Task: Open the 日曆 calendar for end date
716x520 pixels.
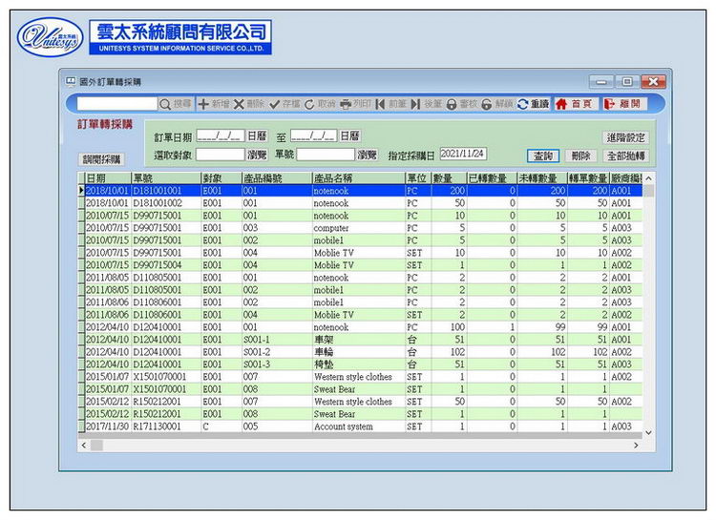Action: click(x=349, y=136)
